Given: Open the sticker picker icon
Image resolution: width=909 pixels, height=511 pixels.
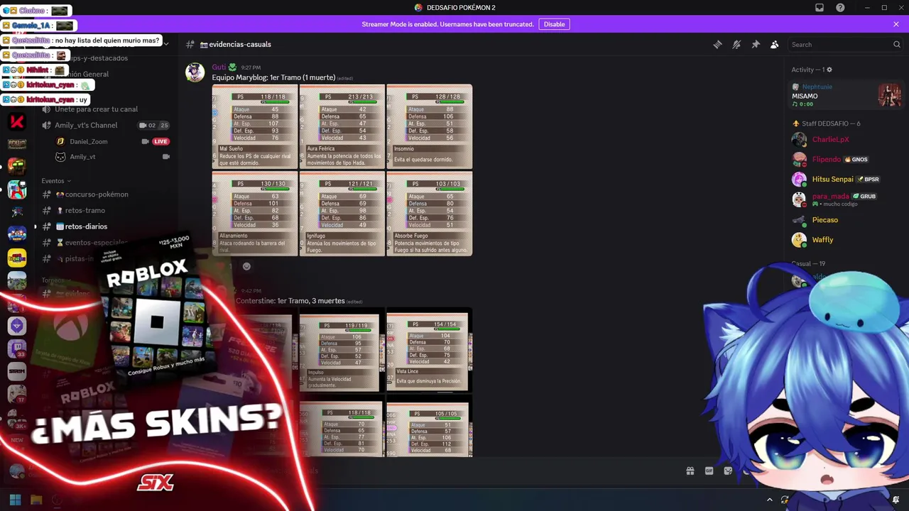Looking at the screenshot, I should pyautogui.click(x=728, y=471).
